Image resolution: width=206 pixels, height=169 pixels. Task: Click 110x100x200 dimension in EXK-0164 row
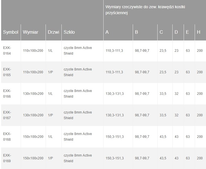pos(33,51)
